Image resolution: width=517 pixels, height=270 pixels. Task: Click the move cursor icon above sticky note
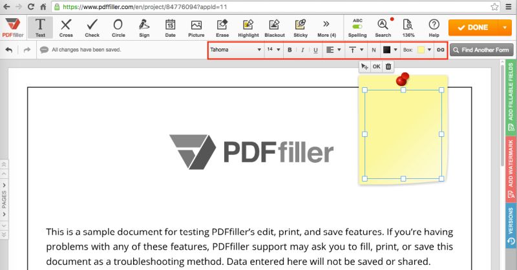point(364,67)
